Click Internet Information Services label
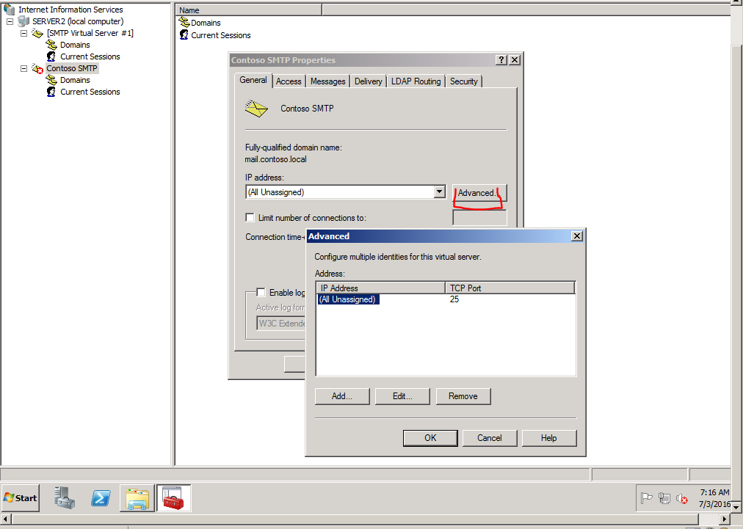The height and width of the screenshot is (529, 743). pyautogui.click(x=70, y=10)
